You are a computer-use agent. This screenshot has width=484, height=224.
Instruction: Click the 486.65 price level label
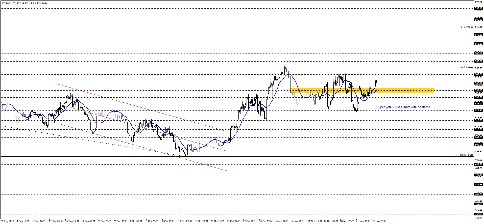coord(478,164)
